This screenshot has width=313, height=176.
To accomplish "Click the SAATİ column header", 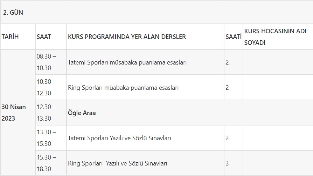I will click(x=234, y=37).
